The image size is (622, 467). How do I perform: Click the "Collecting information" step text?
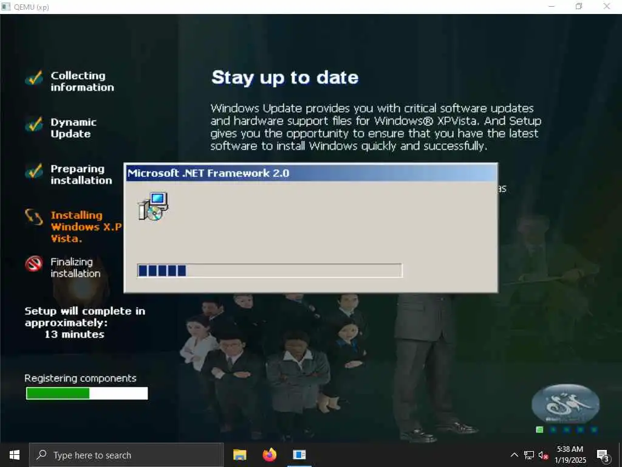click(x=82, y=81)
